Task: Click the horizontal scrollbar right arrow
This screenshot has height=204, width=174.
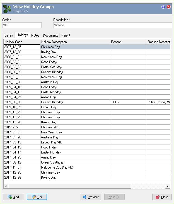Action: click(168, 186)
